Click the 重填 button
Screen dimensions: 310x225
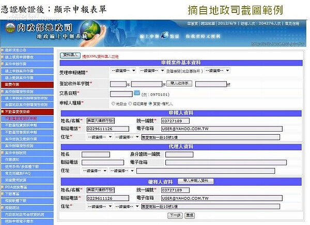coord(190,215)
